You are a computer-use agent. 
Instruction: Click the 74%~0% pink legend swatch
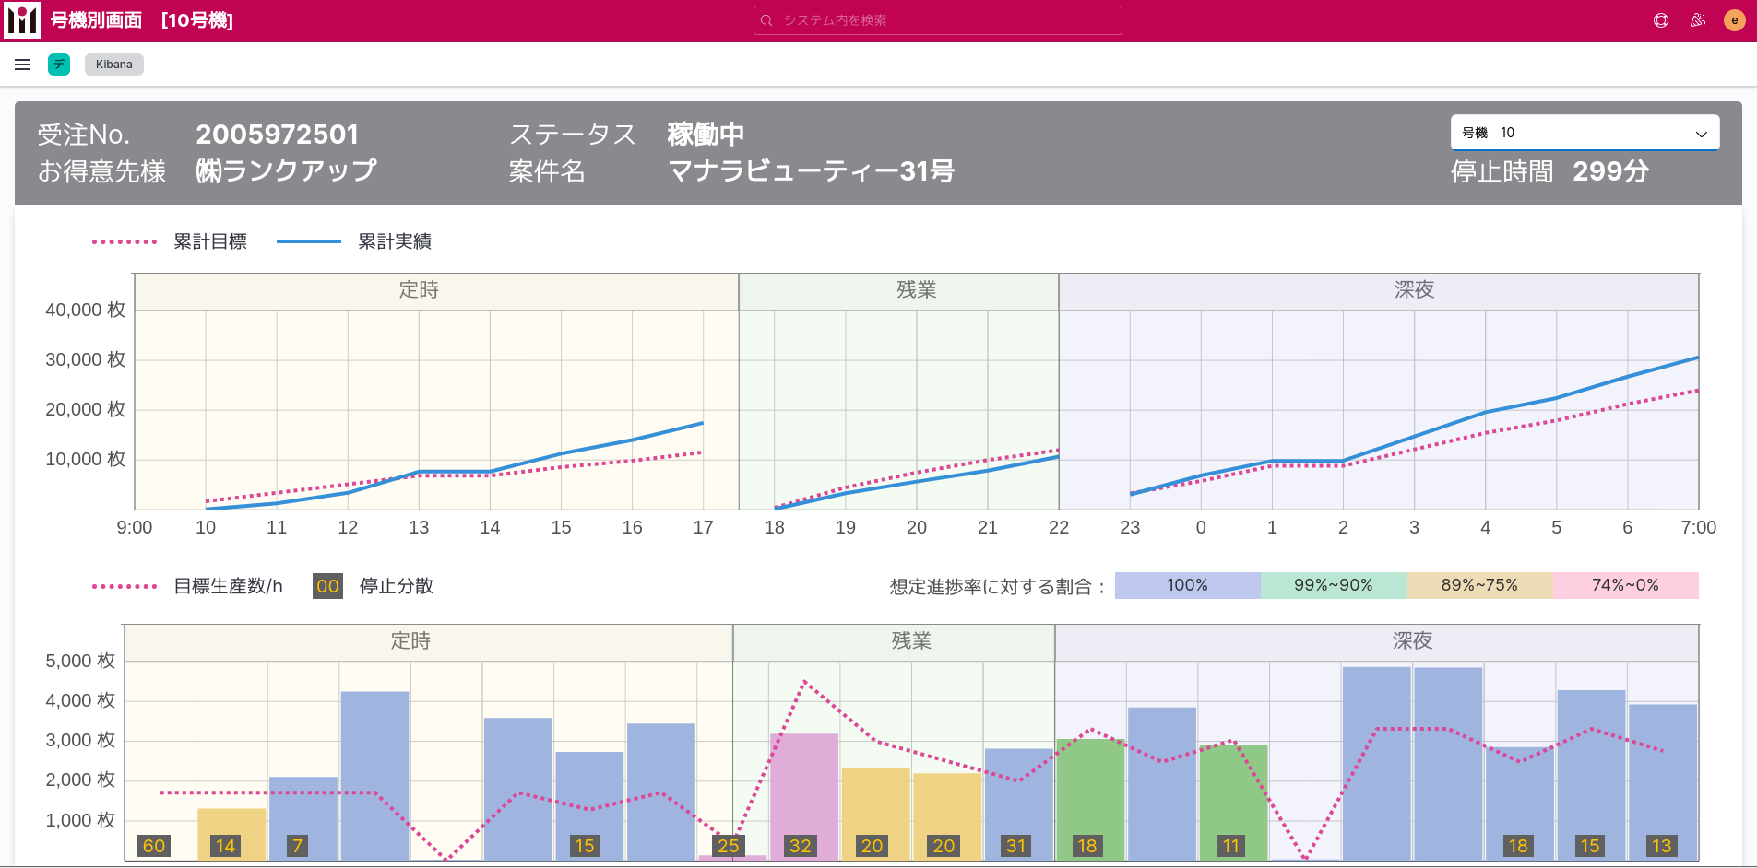pos(1625,585)
